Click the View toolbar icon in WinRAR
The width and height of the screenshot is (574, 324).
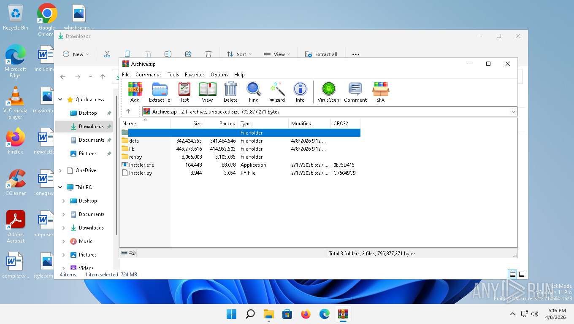coord(207,92)
